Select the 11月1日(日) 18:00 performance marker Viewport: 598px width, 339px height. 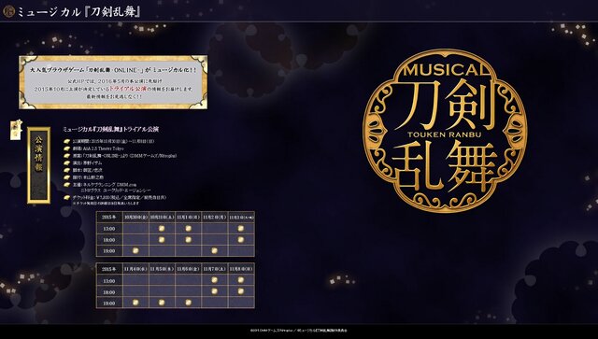click(x=188, y=239)
